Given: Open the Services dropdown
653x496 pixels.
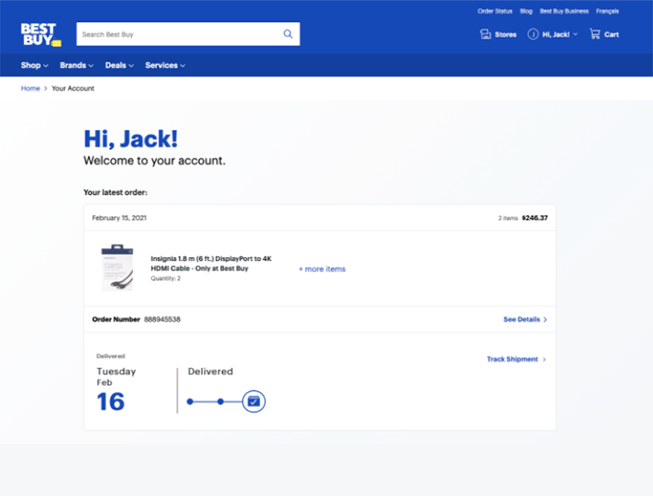Looking at the screenshot, I should tap(165, 65).
